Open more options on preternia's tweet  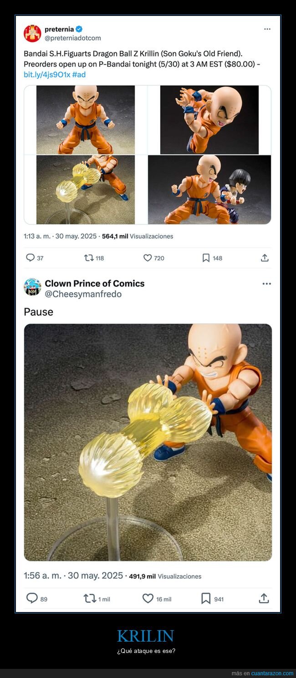pos(266,28)
